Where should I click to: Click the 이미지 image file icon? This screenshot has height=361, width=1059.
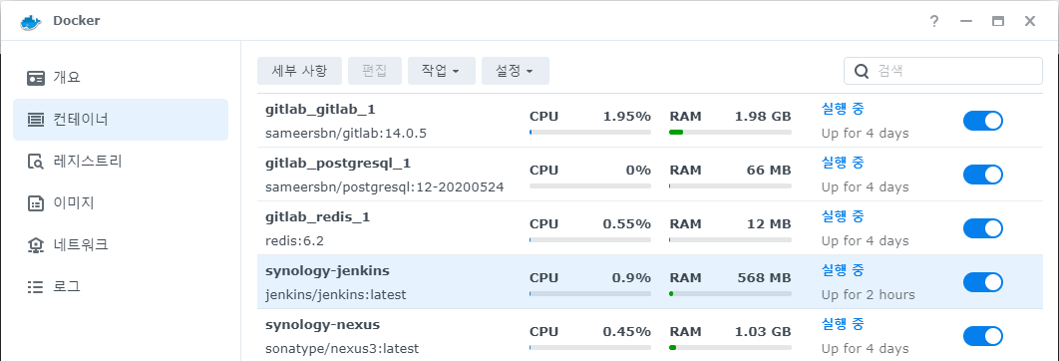pyautogui.click(x=35, y=203)
